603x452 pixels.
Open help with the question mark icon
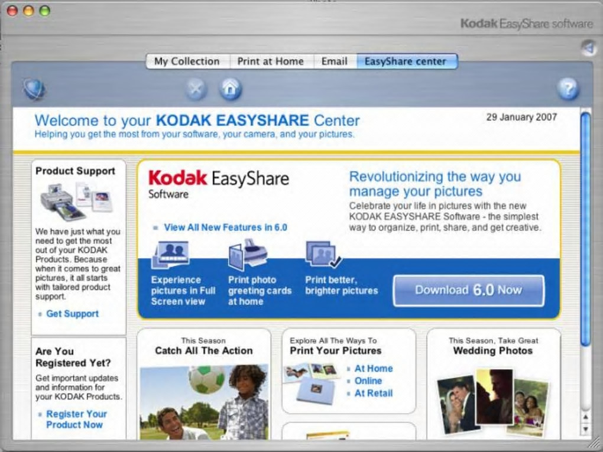click(x=568, y=89)
